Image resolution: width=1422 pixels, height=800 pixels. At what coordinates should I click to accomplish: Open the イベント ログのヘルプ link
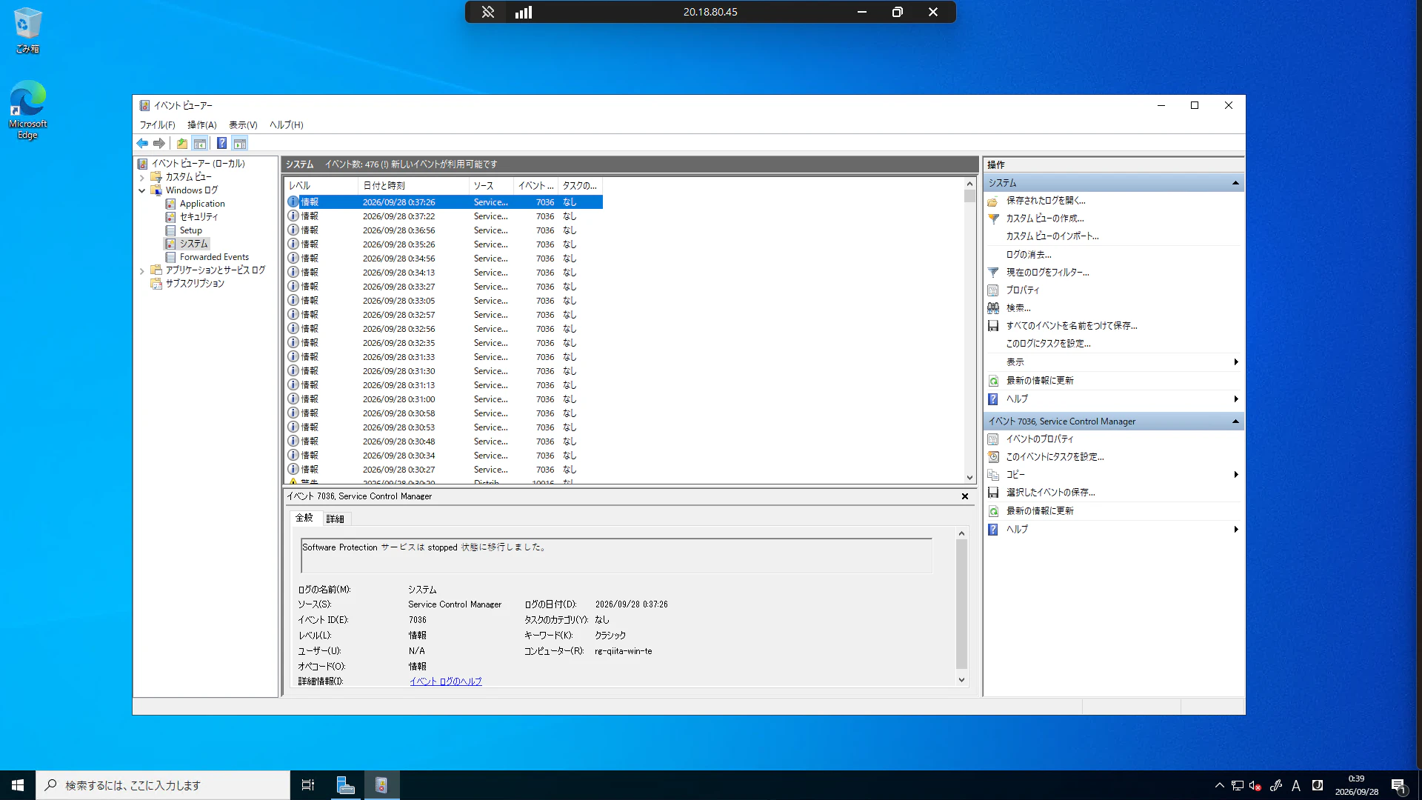pyautogui.click(x=446, y=681)
